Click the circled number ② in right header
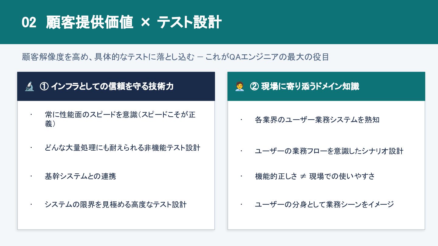Viewport: 438px width, 246px height. pyautogui.click(x=254, y=87)
